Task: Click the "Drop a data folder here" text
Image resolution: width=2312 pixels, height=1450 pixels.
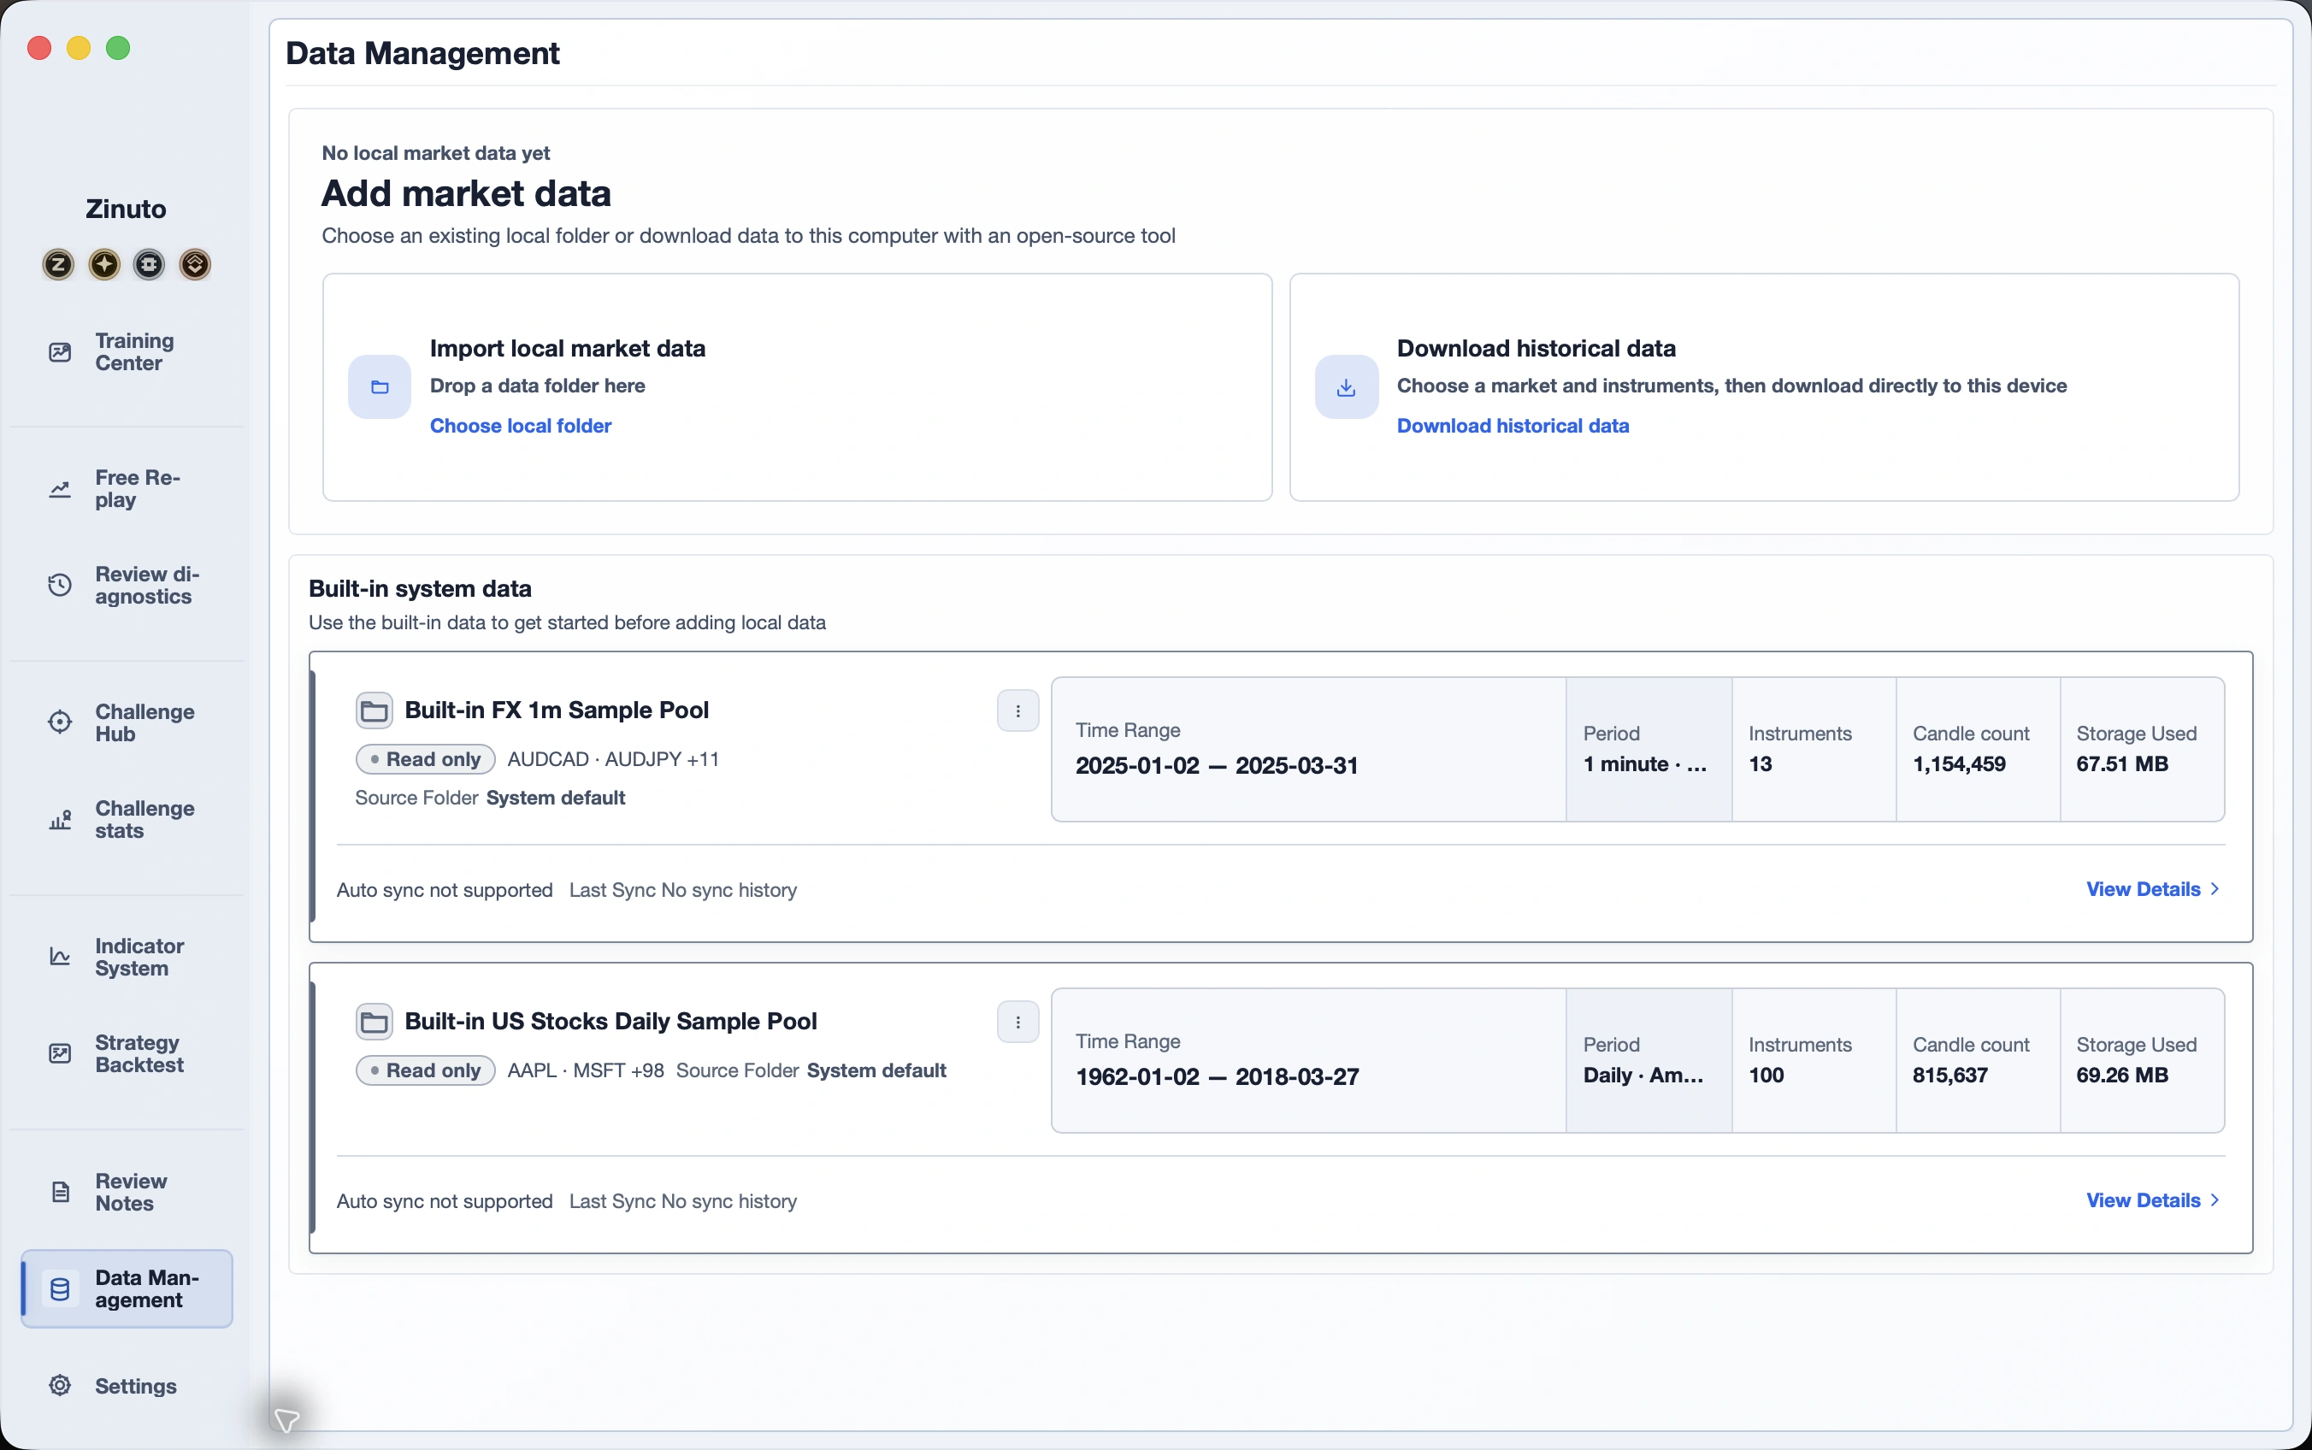Action: [538, 386]
